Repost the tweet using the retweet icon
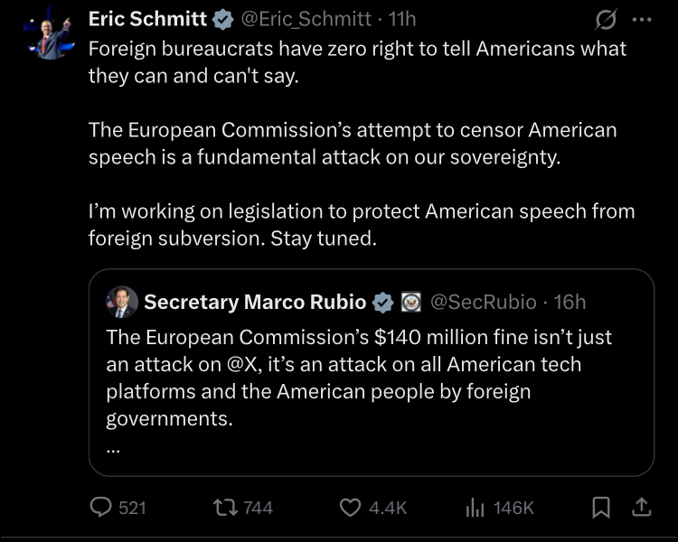The width and height of the screenshot is (678, 542). pyautogui.click(x=220, y=508)
